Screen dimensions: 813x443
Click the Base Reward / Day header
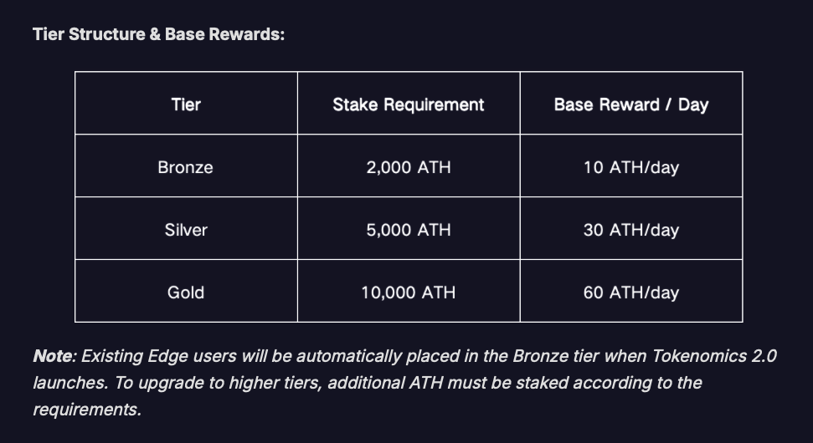(631, 104)
